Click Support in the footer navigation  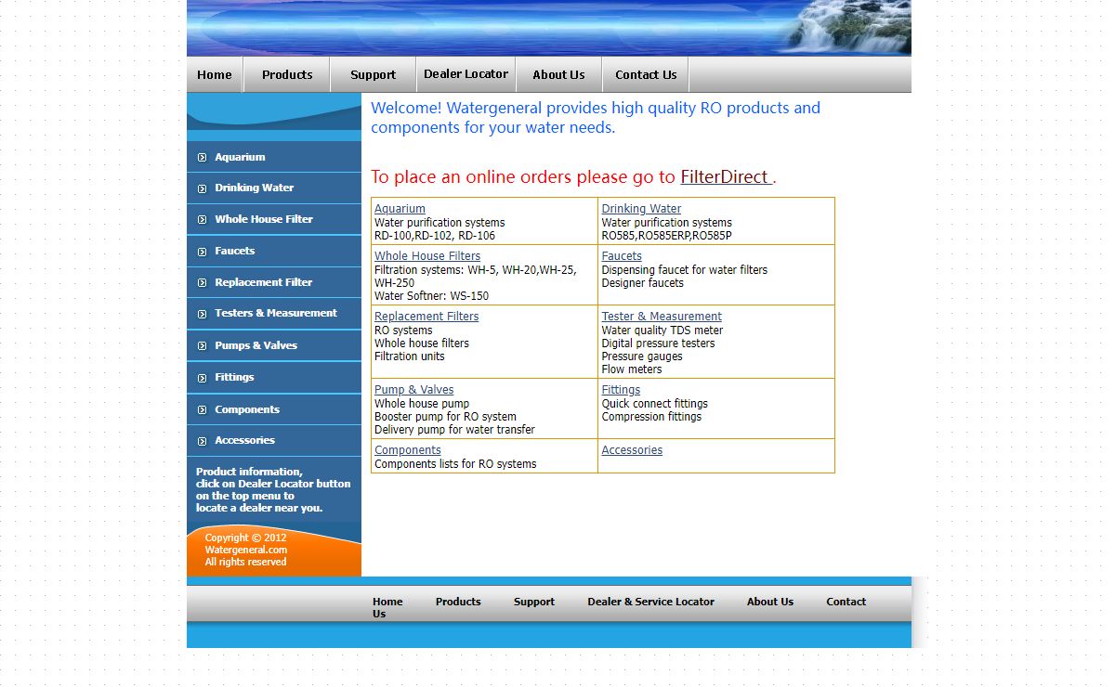pyautogui.click(x=534, y=602)
